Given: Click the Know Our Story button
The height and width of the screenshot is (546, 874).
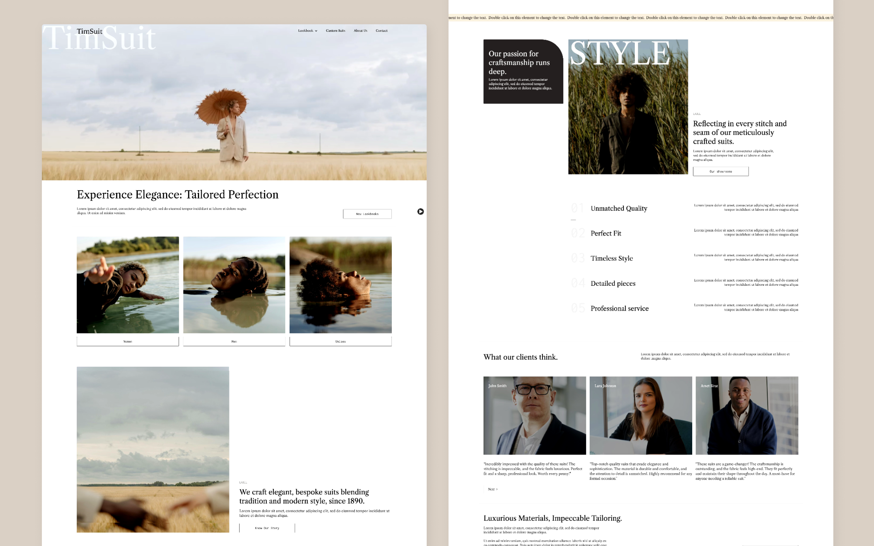Looking at the screenshot, I should (x=267, y=528).
